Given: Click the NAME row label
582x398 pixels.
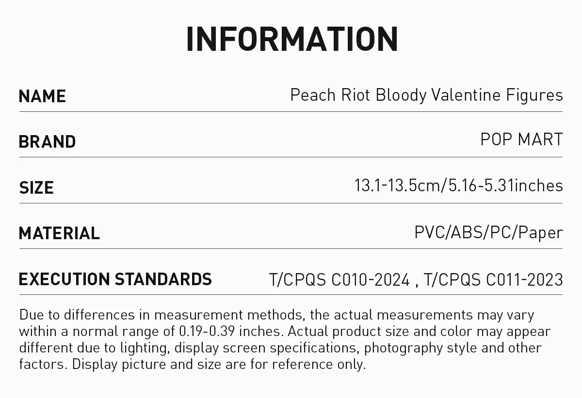Looking at the screenshot, I should point(42,96).
